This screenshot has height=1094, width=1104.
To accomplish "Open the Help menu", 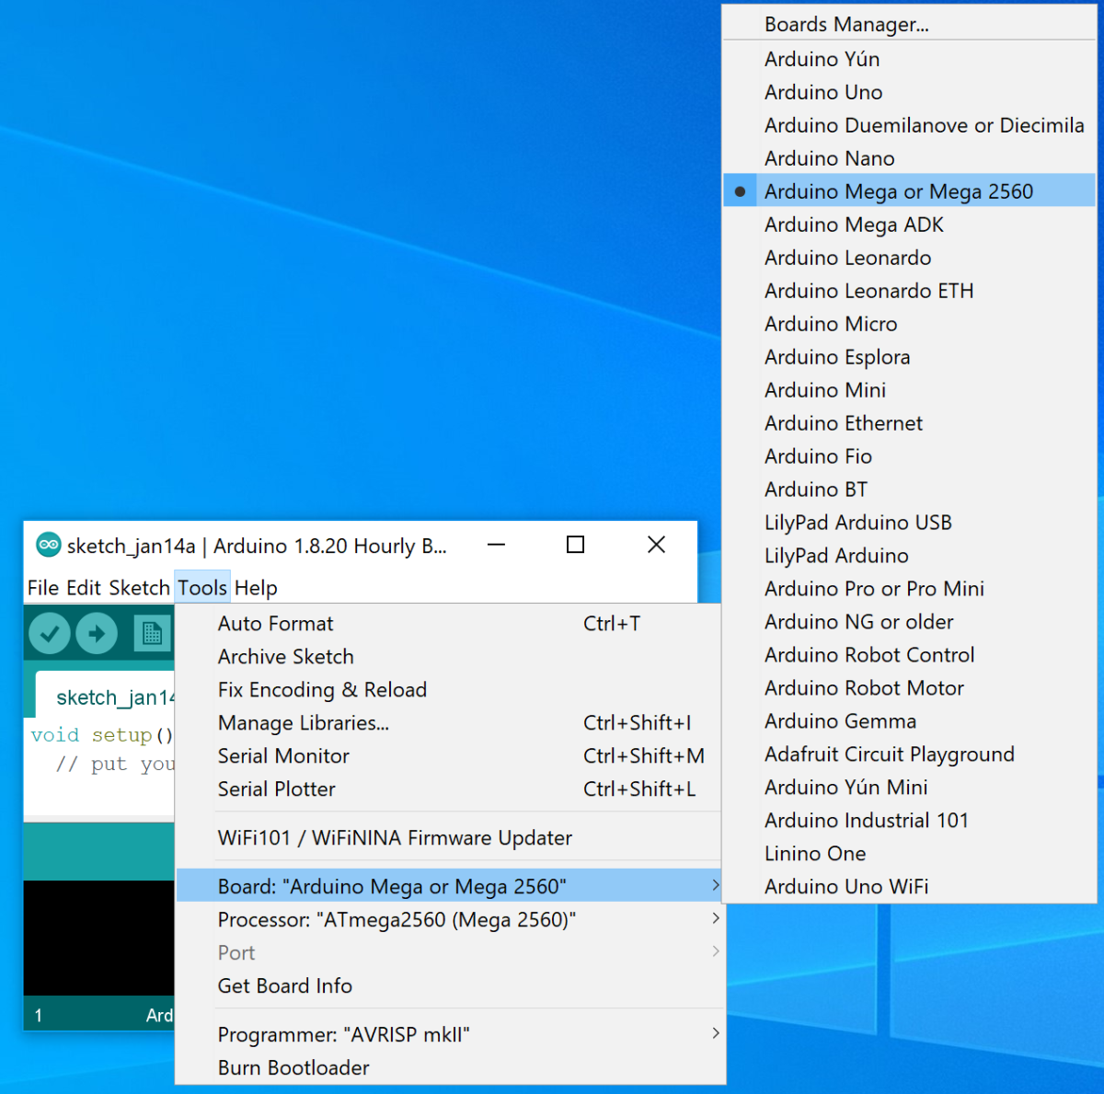I will point(256,587).
